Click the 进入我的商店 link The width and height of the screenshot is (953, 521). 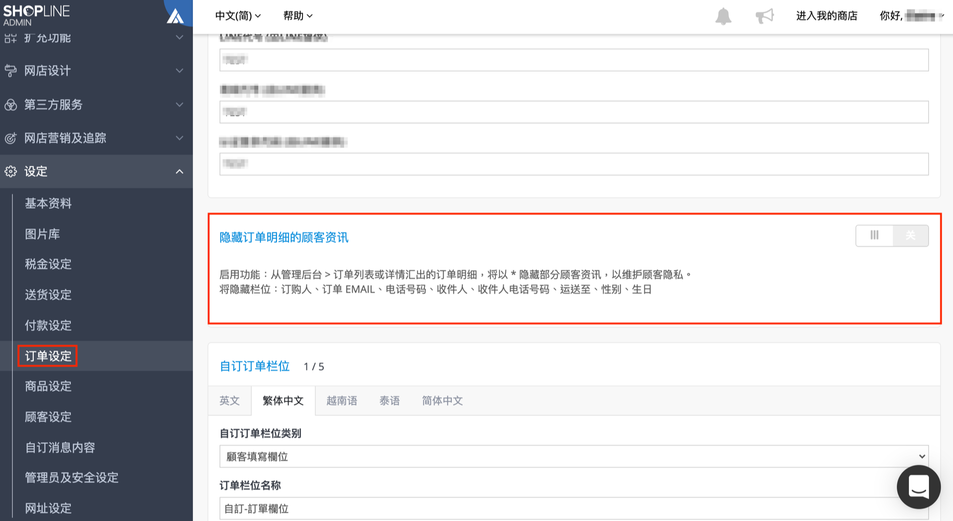(827, 16)
